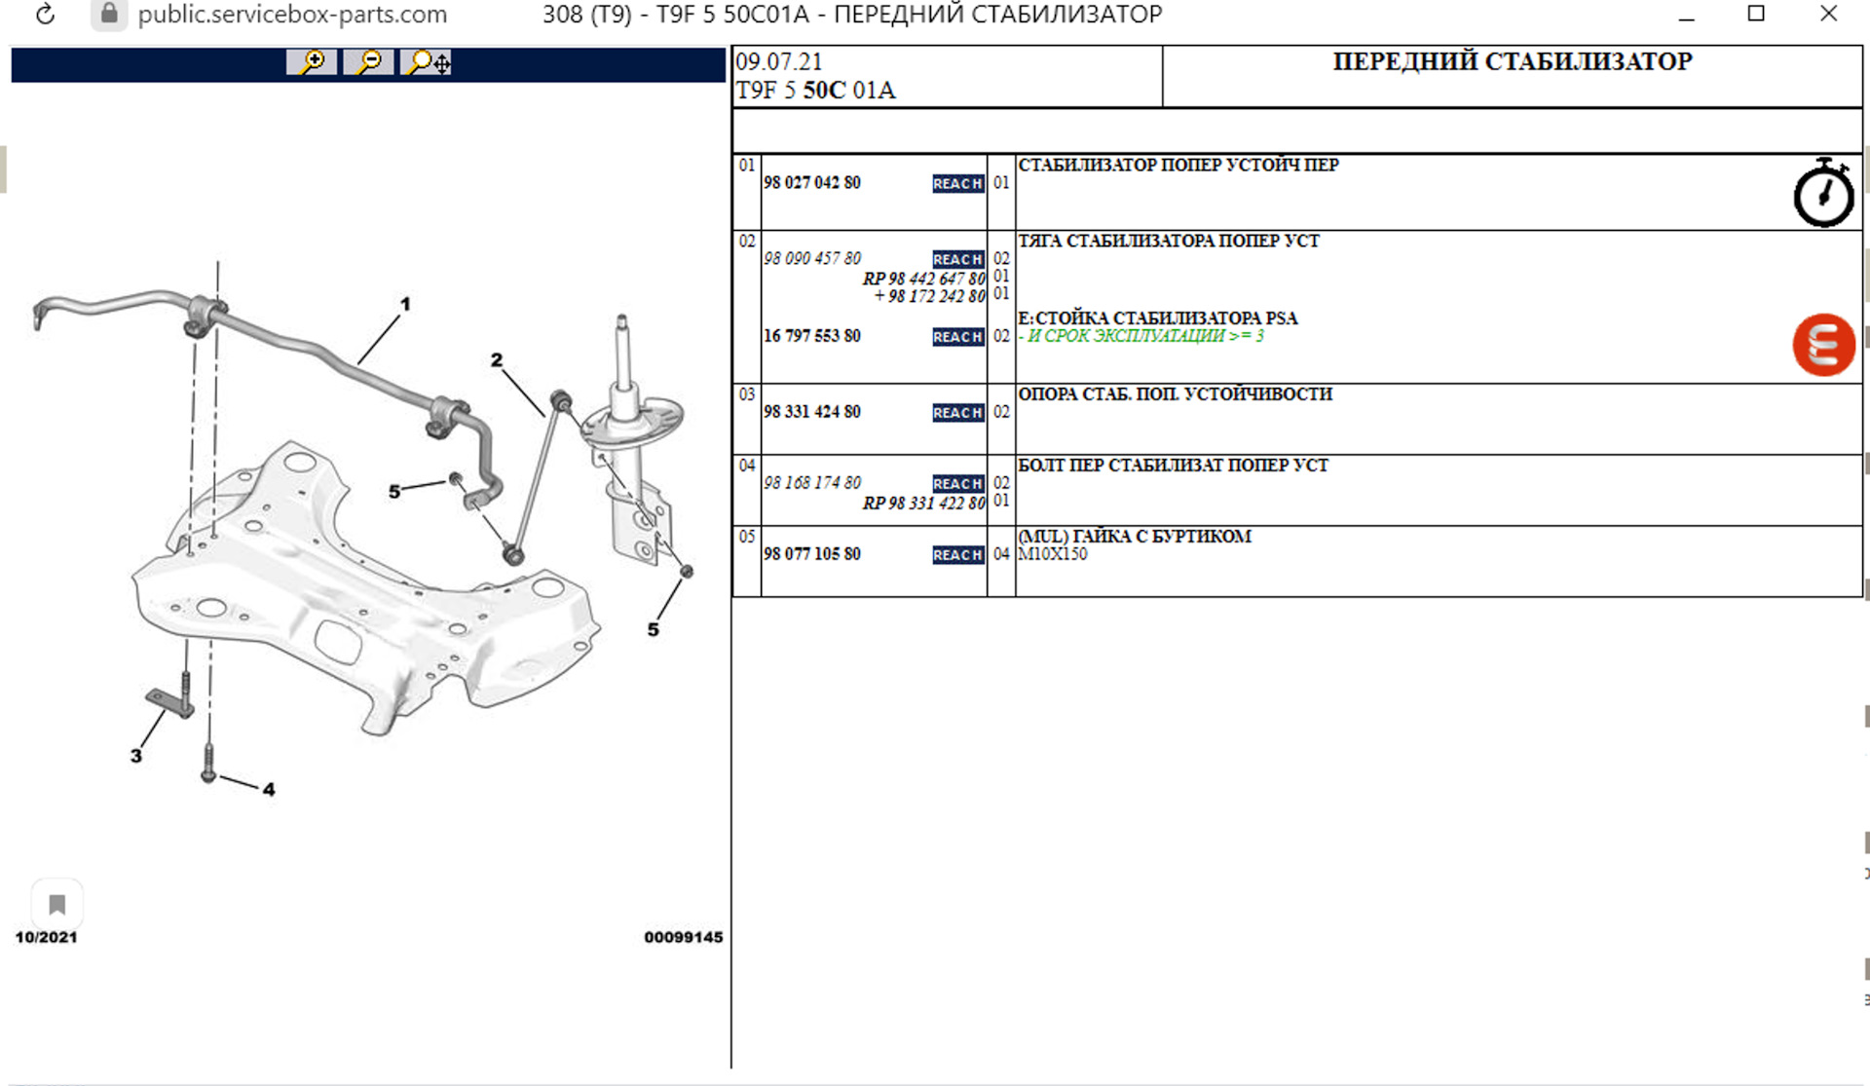Click the red Eurorepar logo icon

click(1822, 345)
